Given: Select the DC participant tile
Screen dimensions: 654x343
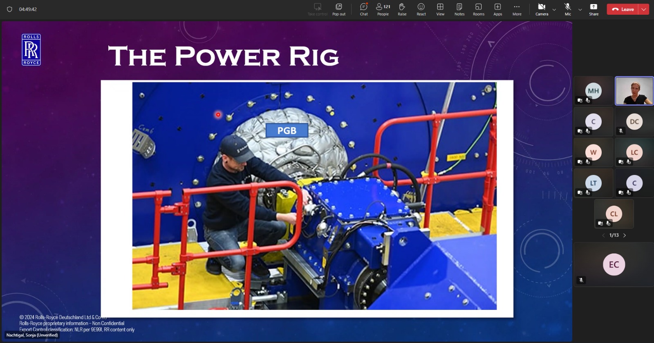Looking at the screenshot, I should [634, 121].
